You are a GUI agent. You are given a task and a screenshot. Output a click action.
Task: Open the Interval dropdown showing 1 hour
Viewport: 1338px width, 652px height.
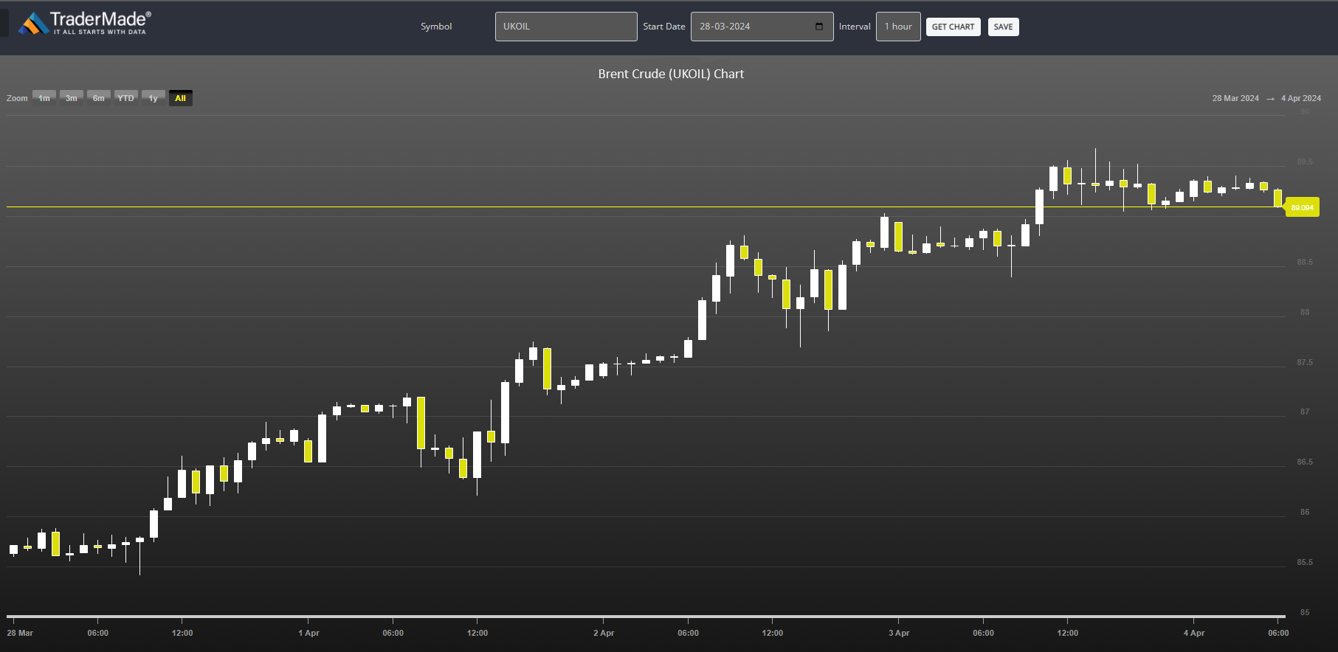coord(898,27)
